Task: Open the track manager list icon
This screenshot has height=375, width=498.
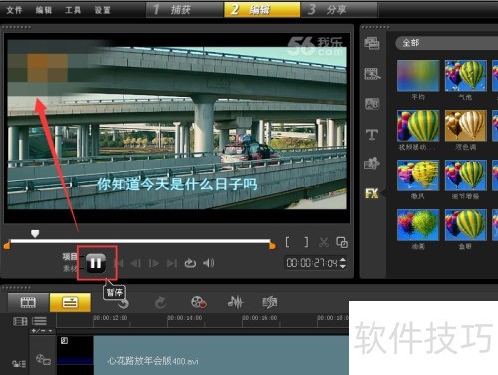Action: (x=39, y=321)
